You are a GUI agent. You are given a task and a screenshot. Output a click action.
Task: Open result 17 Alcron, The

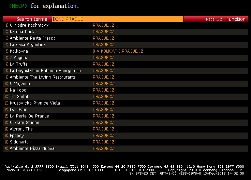(x=21, y=129)
